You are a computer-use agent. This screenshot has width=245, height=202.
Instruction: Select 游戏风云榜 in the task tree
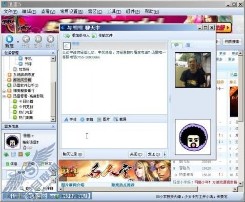pos(22,80)
